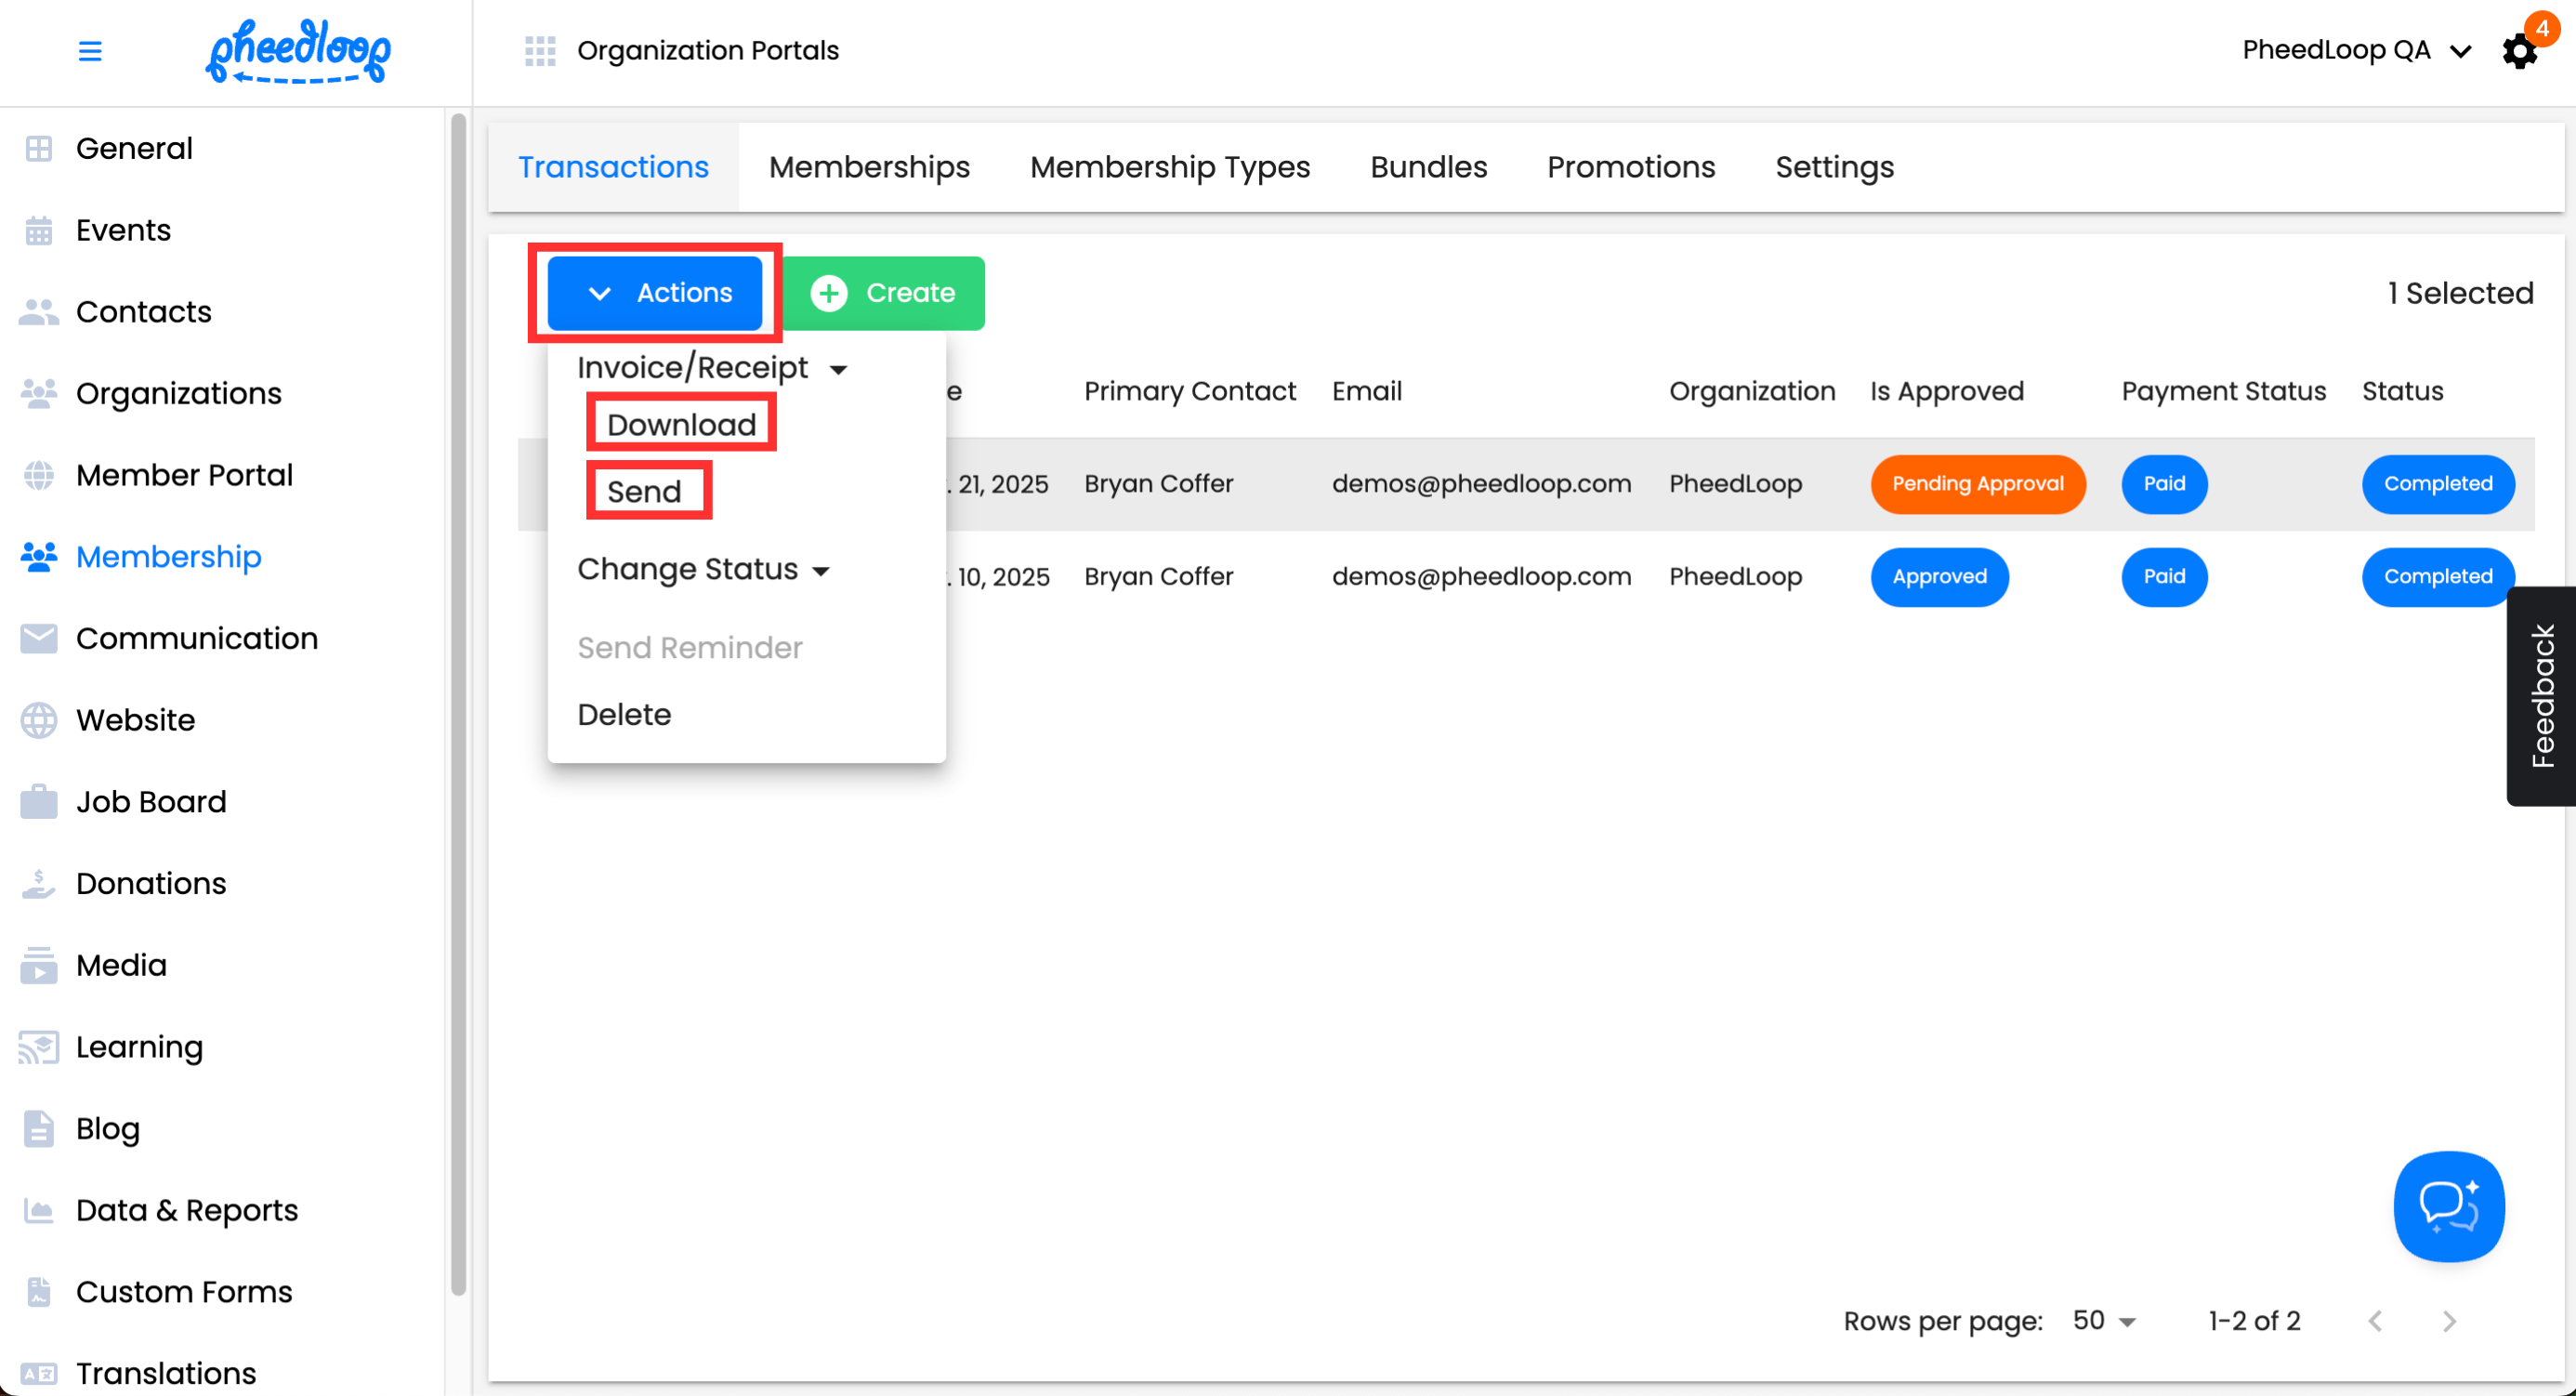Image resolution: width=2576 pixels, height=1396 pixels.
Task: Switch to the Promotions tab
Action: coord(1630,167)
